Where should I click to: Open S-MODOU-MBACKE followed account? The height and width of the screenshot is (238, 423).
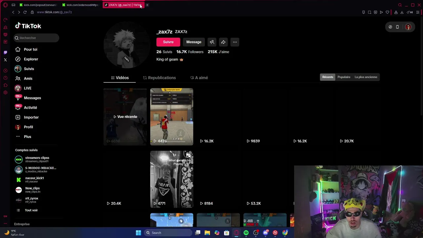click(36, 170)
